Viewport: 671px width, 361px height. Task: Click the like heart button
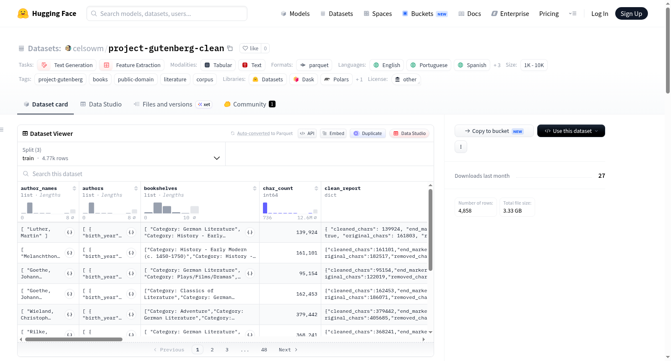[x=250, y=48]
